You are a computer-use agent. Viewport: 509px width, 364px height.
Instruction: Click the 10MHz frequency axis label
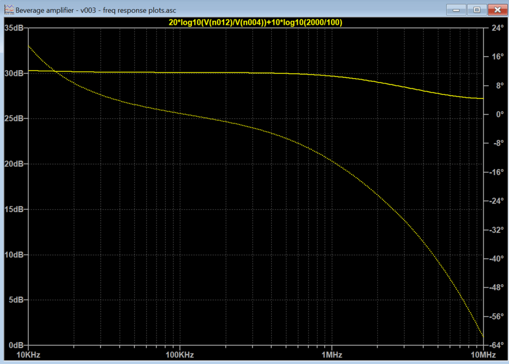[483, 355]
